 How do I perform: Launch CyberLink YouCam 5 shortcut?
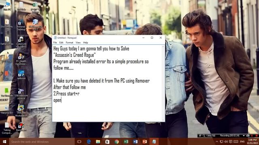coord(21,42)
